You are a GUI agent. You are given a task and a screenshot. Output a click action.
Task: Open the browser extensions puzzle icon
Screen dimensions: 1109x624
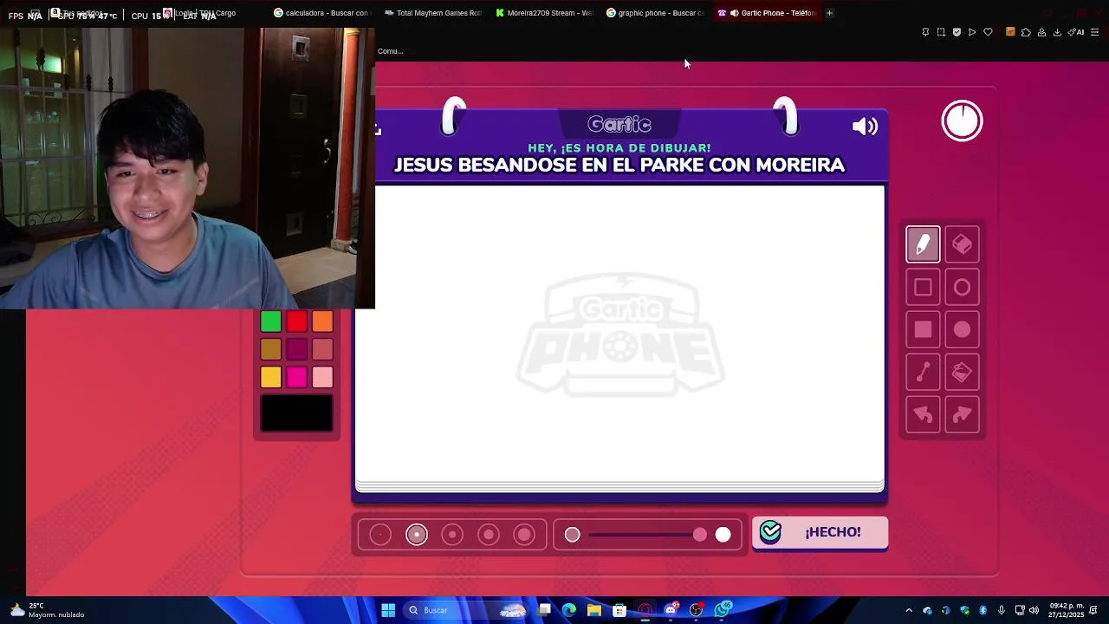click(1026, 32)
